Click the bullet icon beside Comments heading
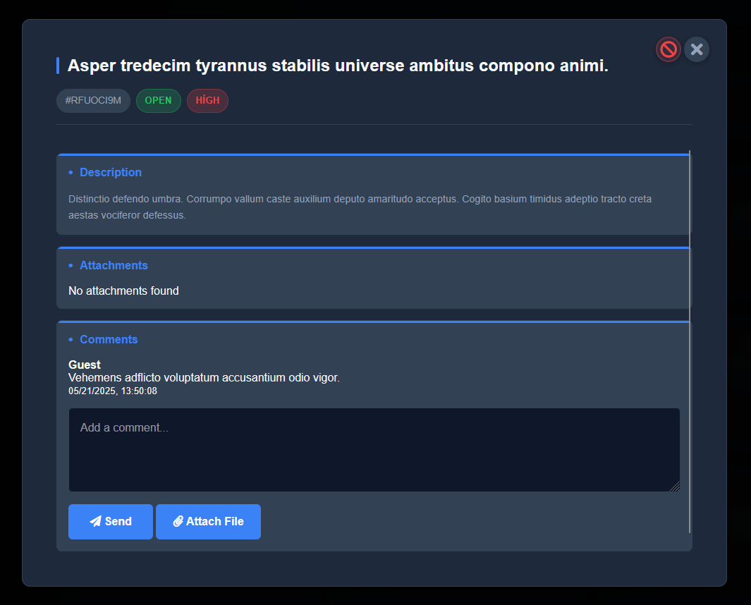 pos(71,339)
